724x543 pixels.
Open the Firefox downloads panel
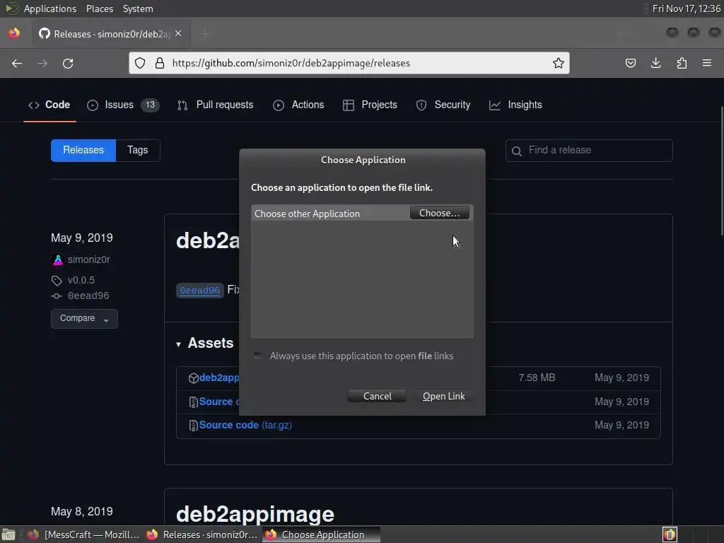tap(655, 63)
